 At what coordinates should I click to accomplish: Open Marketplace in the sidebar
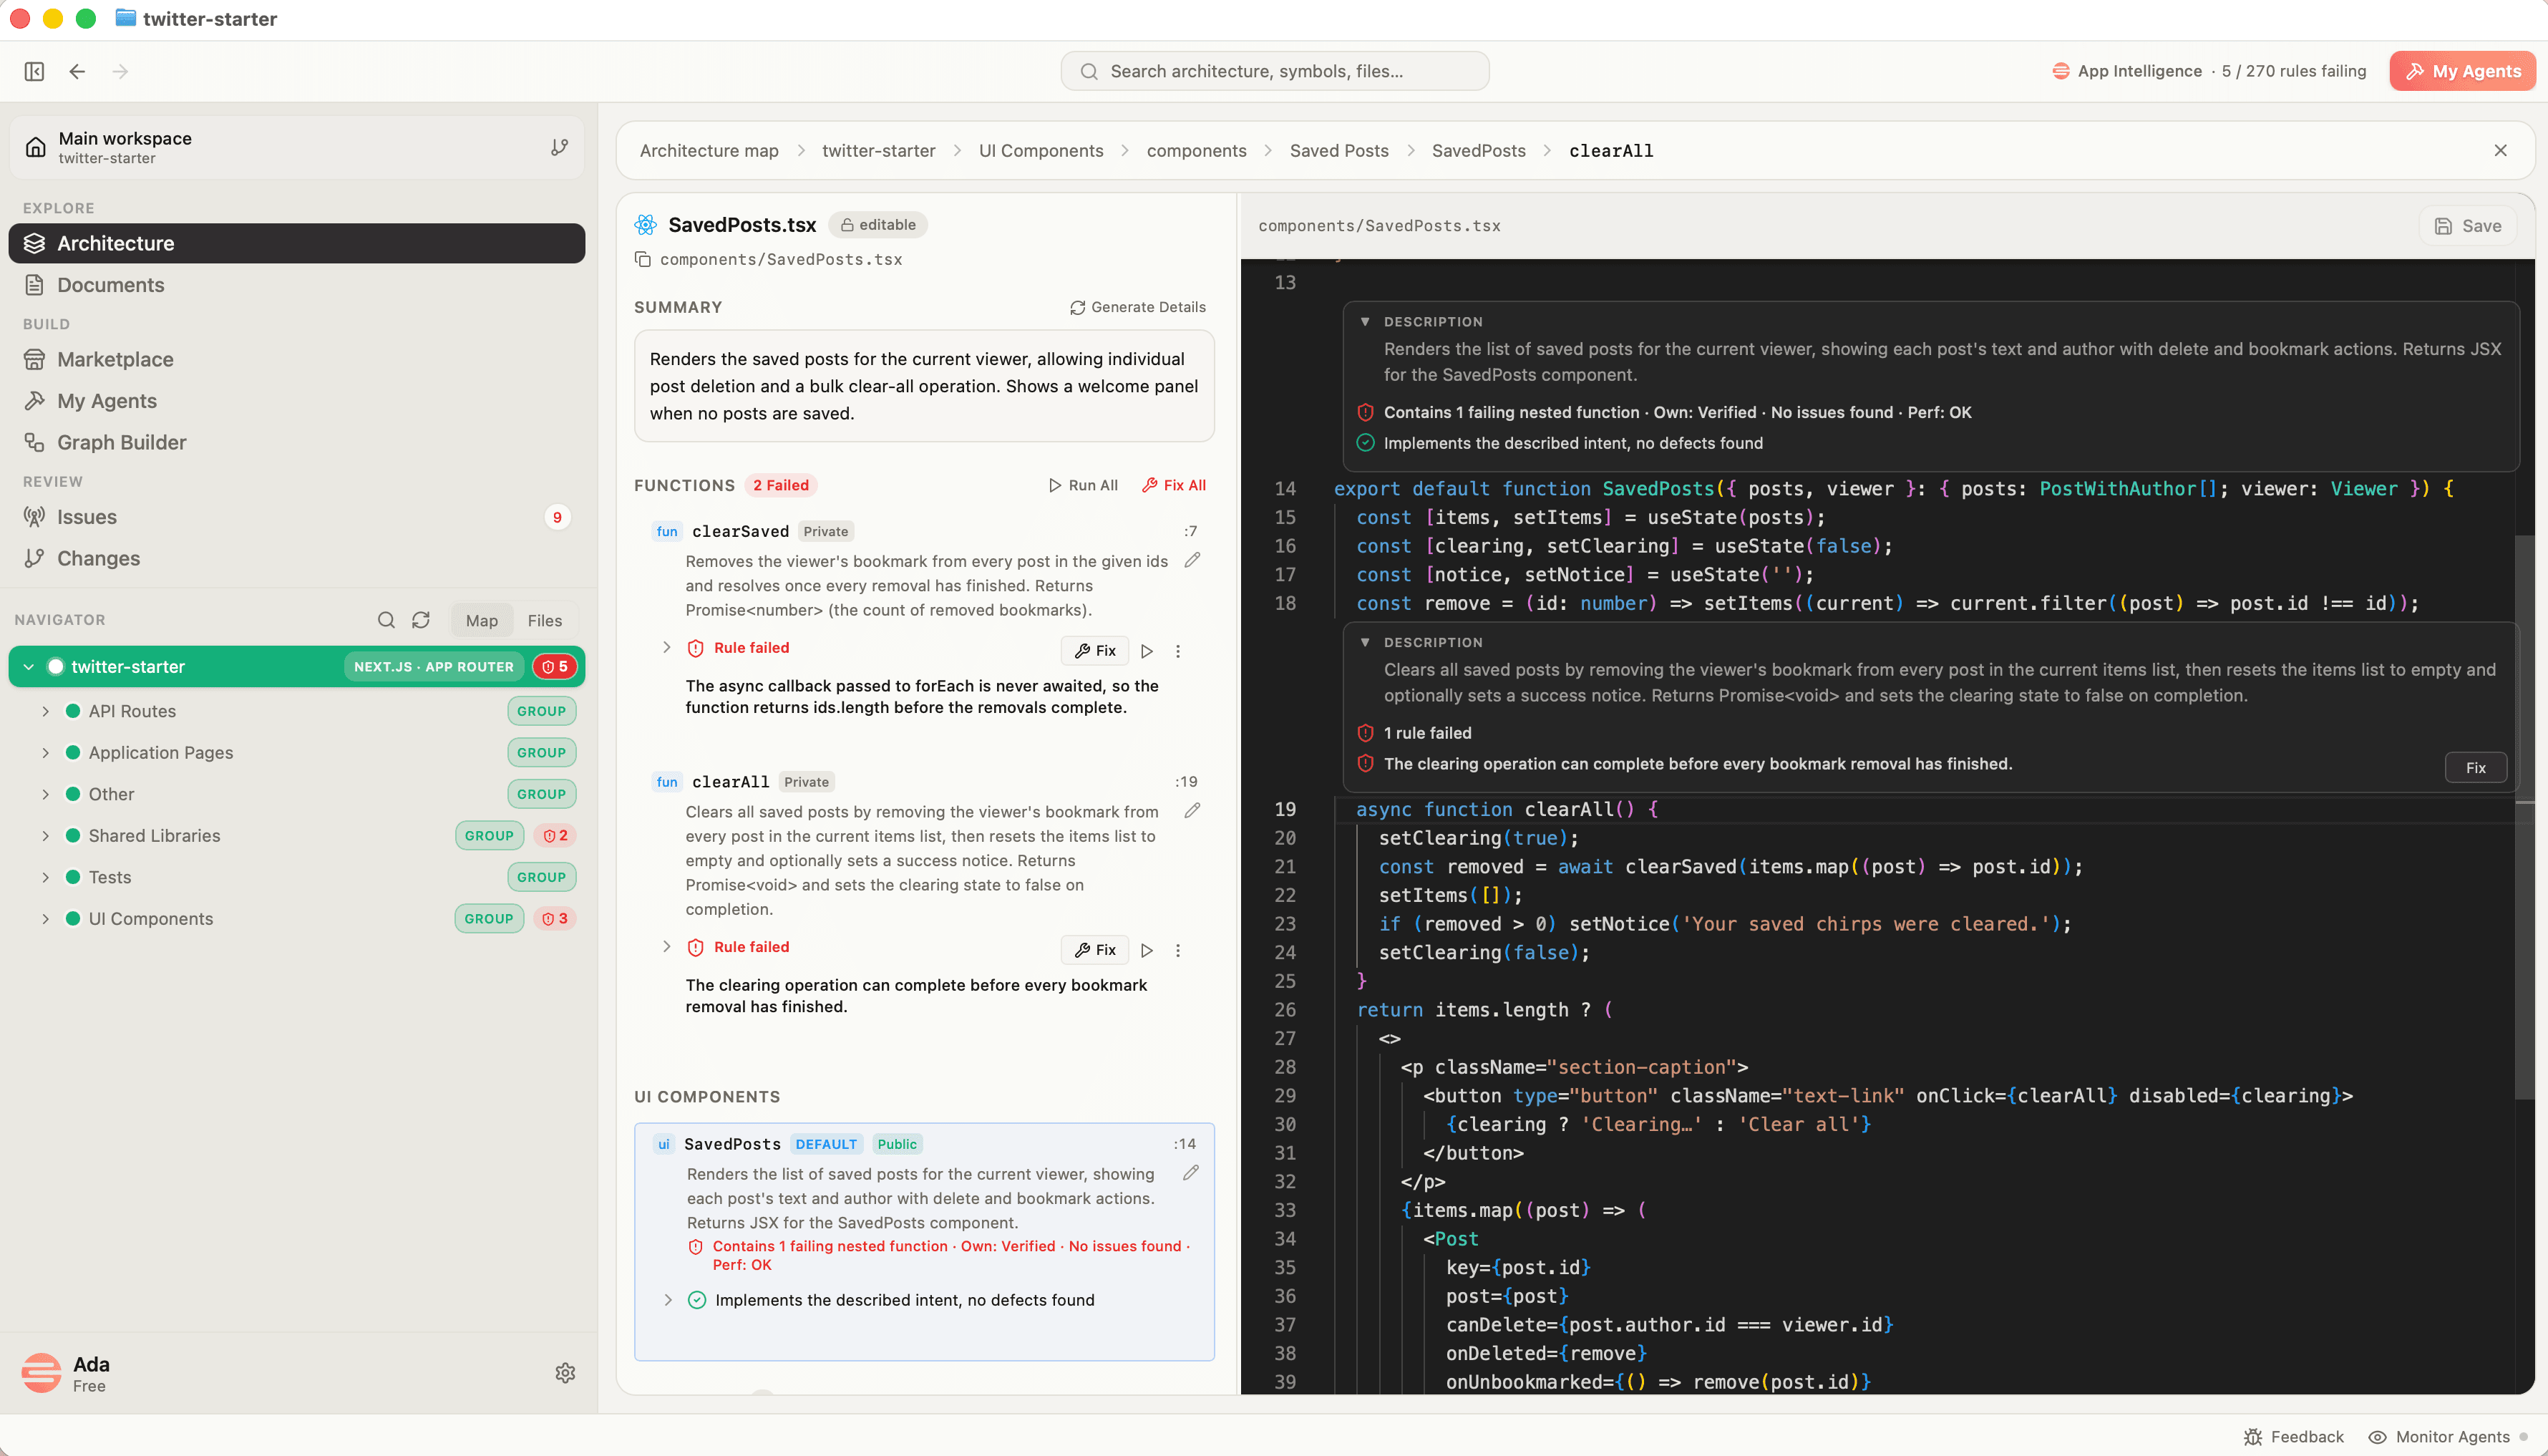pyautogui.click(x=297, y=359)
